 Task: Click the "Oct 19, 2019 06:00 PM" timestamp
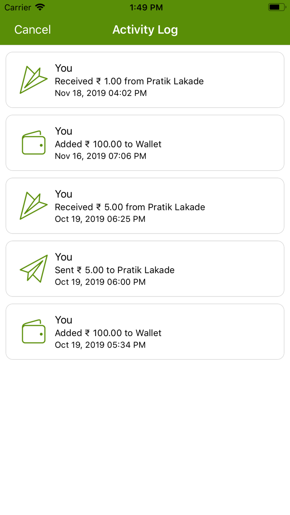[100, 282]
